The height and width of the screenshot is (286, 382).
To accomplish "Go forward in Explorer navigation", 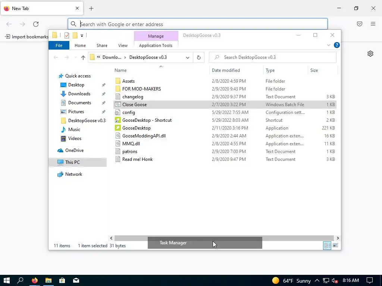I will point(66,57).
